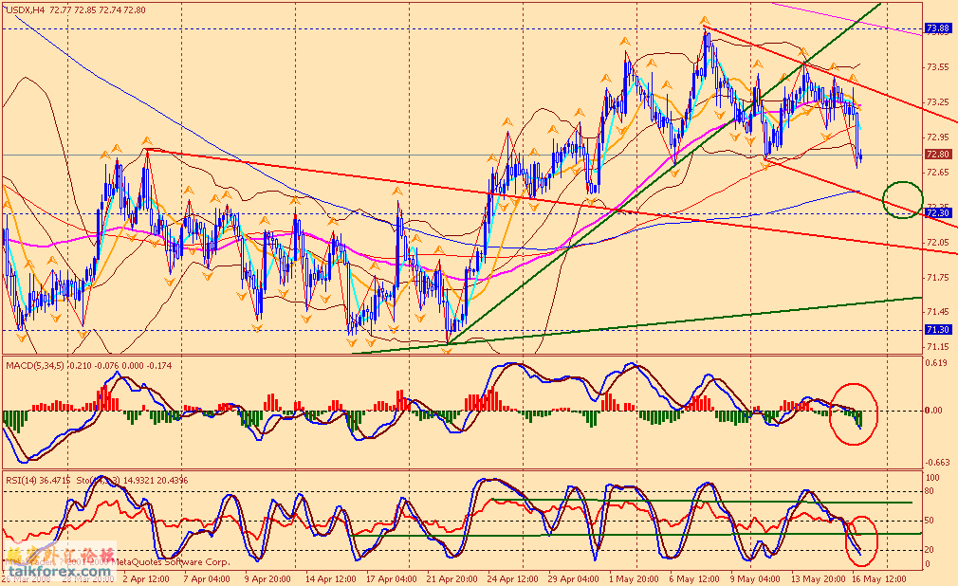
Task: Click the 73.25 price axis value
Action: (938, 102)
